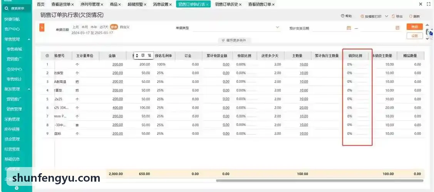Open 资金管理 in sidebar
This screenshot has width=434, height=192.
point(12,139)
